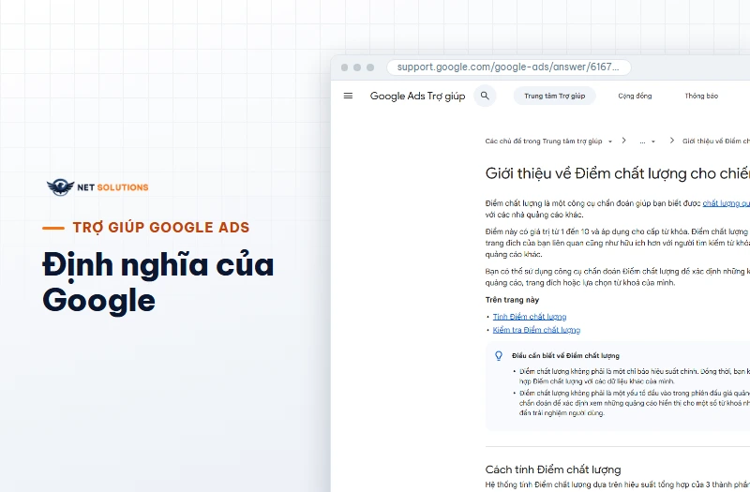Click the Trên trang này label
This screenshot has width=750, height=492.
click(512, 300)
